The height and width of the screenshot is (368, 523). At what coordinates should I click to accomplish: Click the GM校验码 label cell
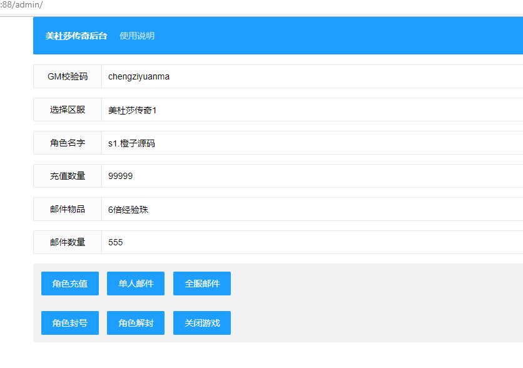68,76
